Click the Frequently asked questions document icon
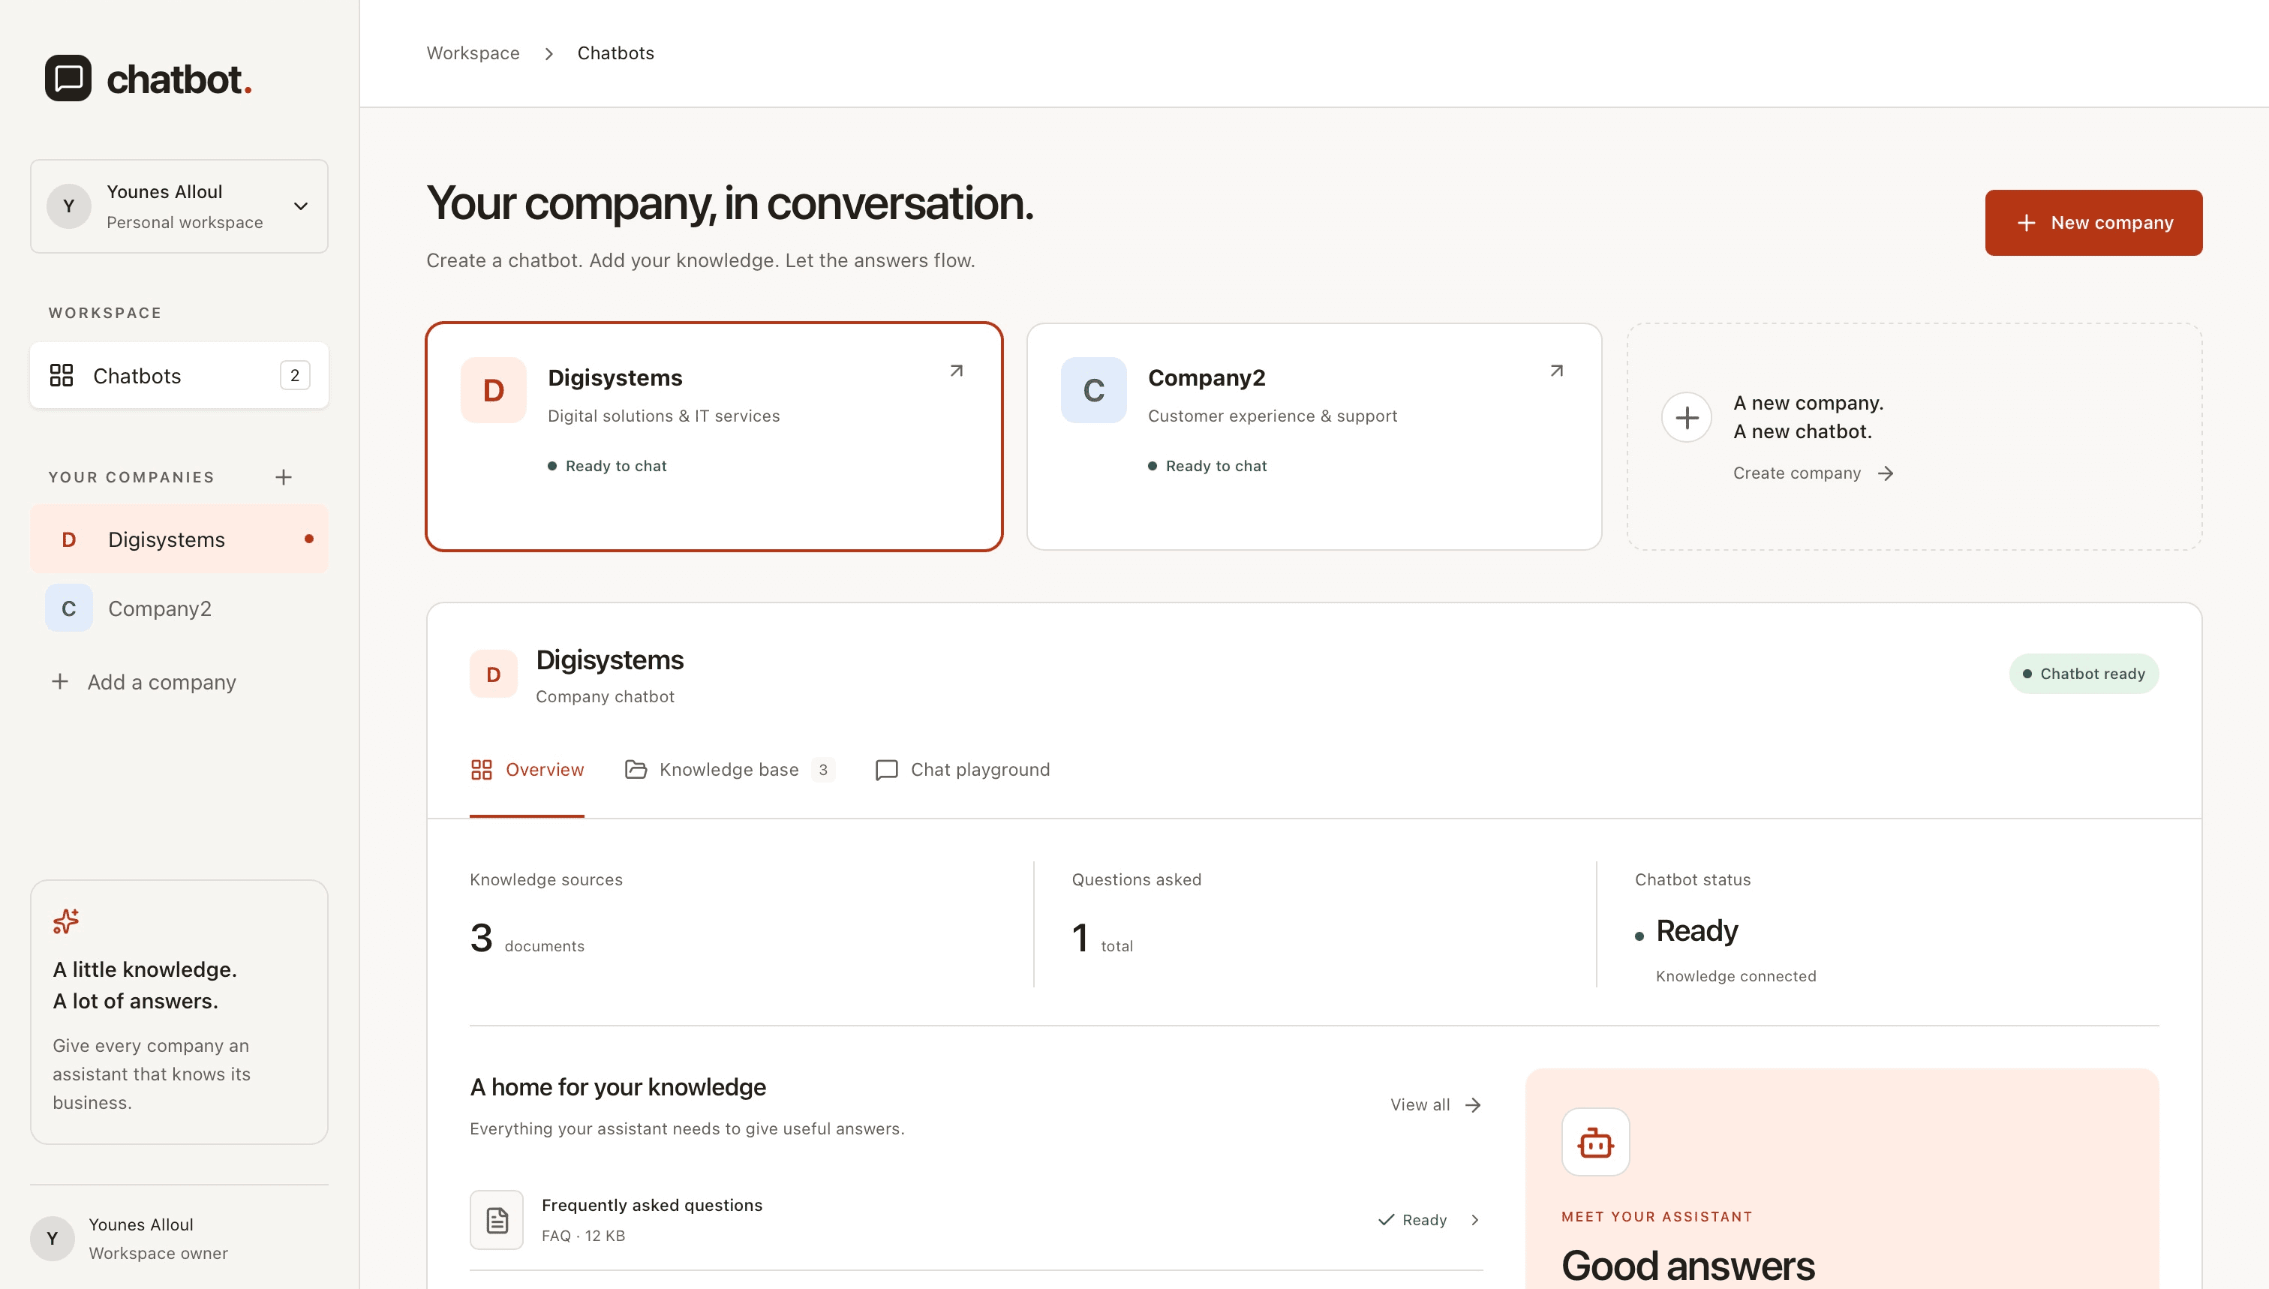The height and width of the screenshot is (1289, 2269). pos(497,1219)
